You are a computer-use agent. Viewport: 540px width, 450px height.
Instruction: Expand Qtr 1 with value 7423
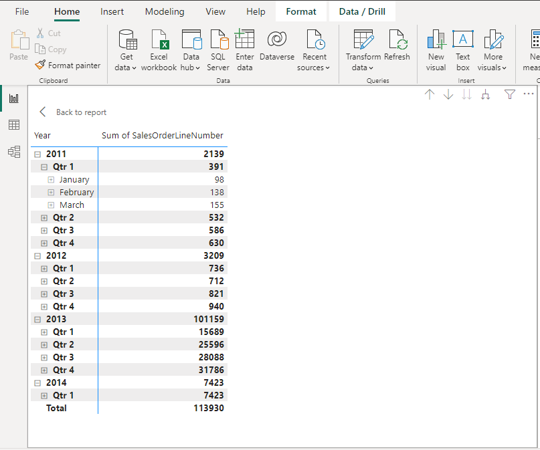tap(44, 396)
